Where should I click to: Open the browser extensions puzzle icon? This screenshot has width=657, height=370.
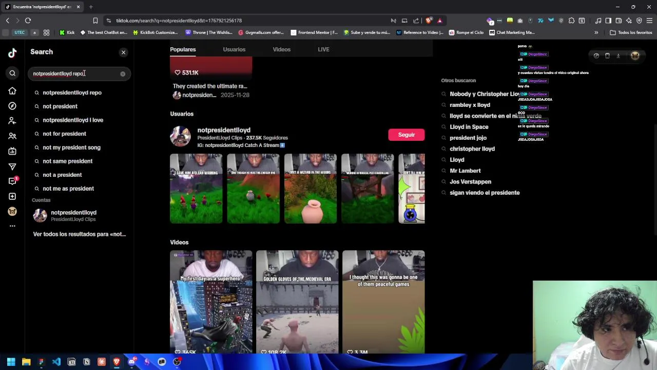click(571, 21)
